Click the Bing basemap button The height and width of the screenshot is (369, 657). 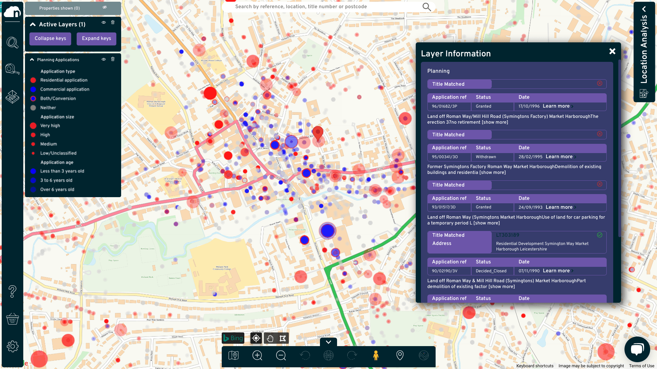(x=233, y=338)
